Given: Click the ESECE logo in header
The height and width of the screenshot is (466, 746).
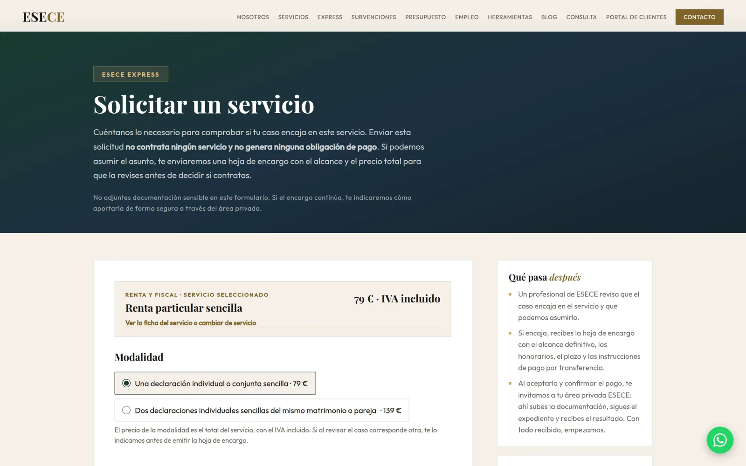Looking at the screenshot, I should click(x=43, y=17).
